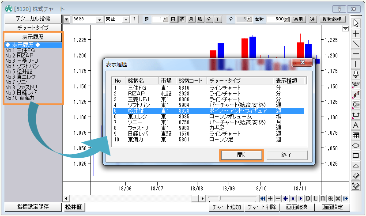The image size is (366, 216).
Task: Select the vertical line tool
Action: point(355,64)
